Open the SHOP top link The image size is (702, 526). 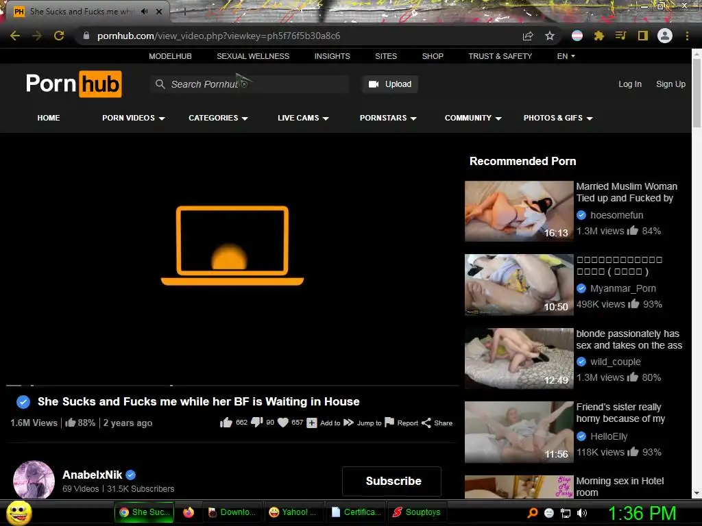(433, 56)
